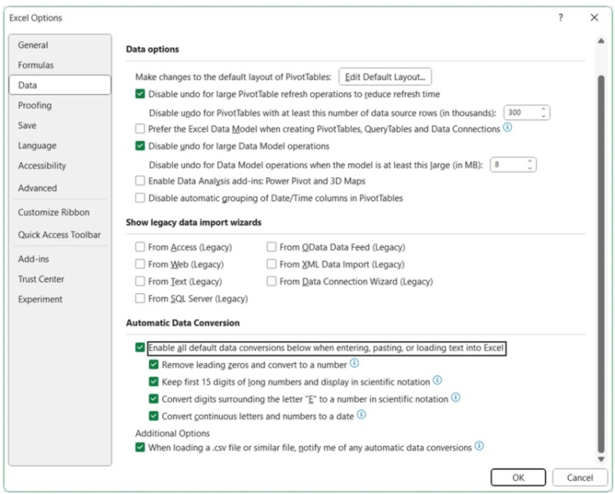Check From Data Connection Wizard (Legacy)
615x494 pixels.
tap(272, 282)
